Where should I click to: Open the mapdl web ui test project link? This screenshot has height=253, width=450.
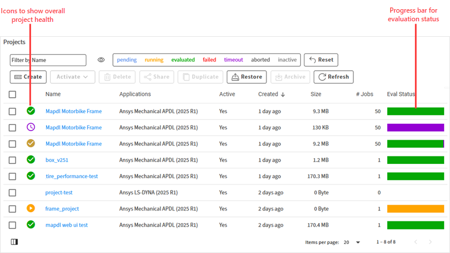coord(66,225)
